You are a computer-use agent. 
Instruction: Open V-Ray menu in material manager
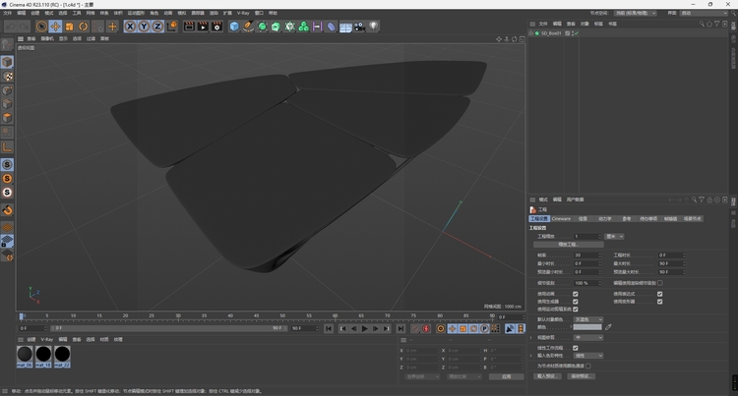(x=46, y=339)
